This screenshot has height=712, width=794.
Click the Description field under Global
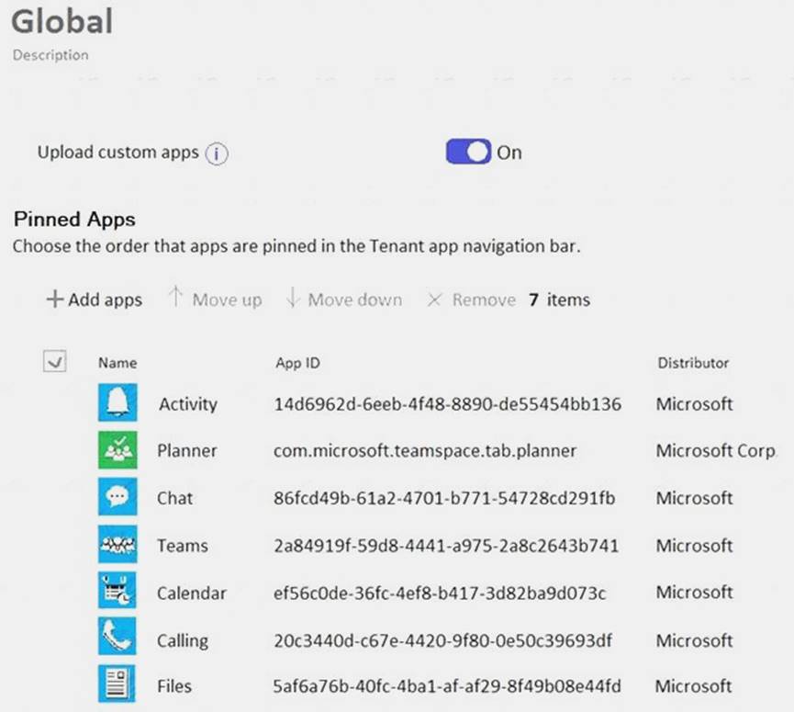[x=50, y=55]
